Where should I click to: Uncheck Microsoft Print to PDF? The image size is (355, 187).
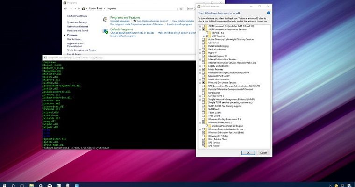[203, 76]
